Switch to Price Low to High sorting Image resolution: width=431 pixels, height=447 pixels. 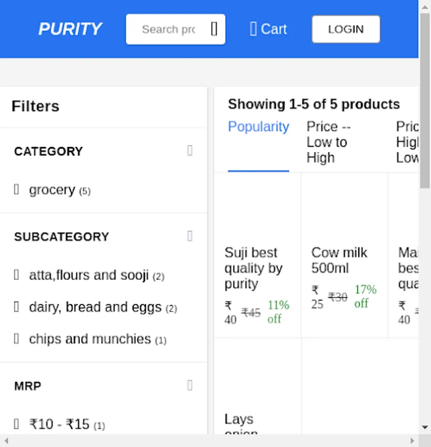[327, 142]
